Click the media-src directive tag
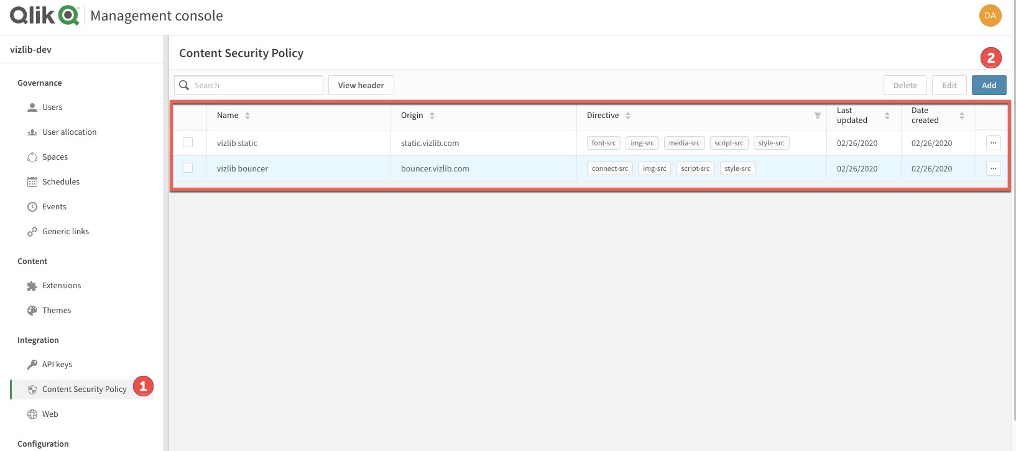Screen dimensions: 1016x451 684,143
